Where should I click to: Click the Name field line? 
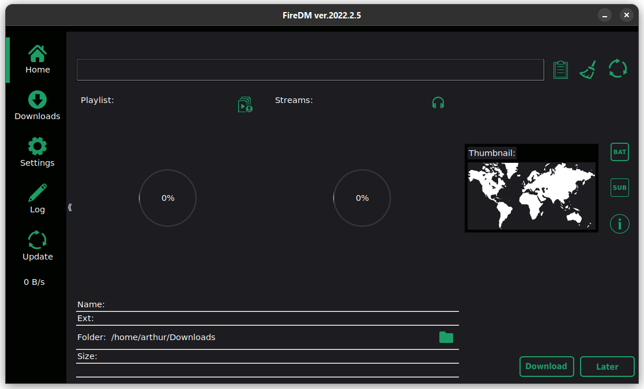(x=268, y=304)
